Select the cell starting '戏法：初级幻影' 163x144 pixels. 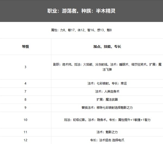coord(107,120)
